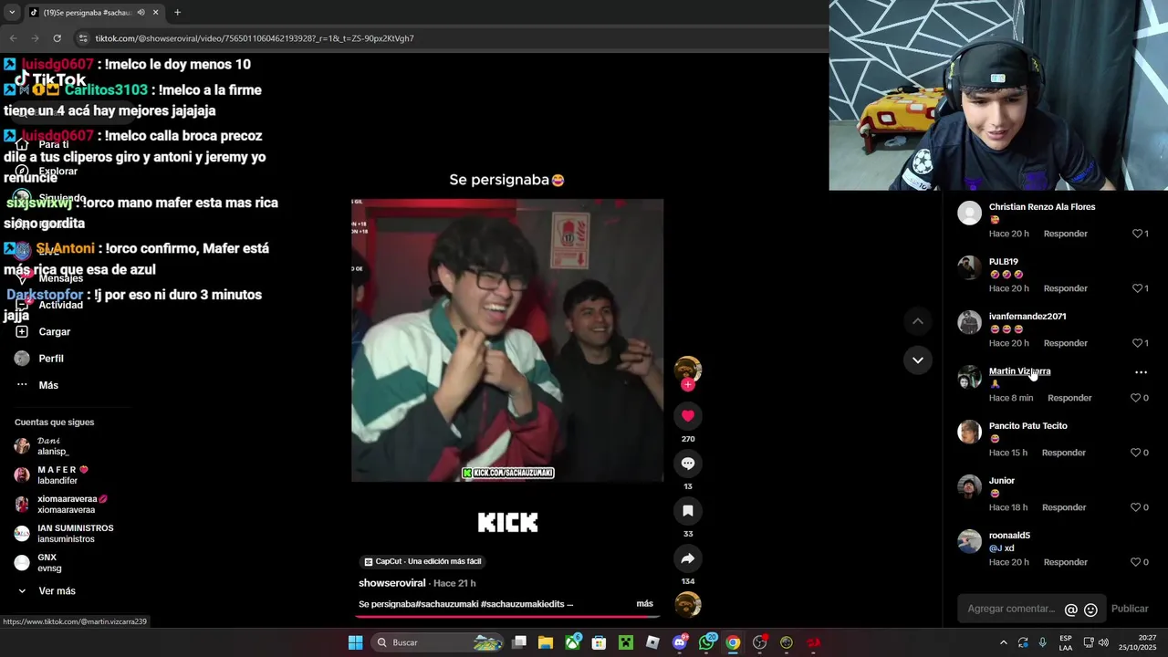Reply to ivanfernandez2071's comment
The width and height of the screenshot is (1168, 657).
(x=1066, y=343)
